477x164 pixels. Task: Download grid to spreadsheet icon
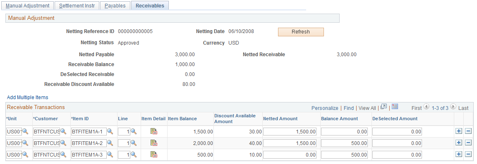[395, 107]
